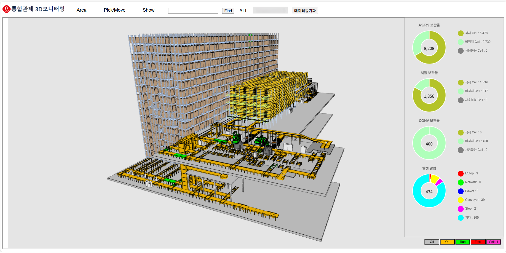The image size is (506, 253).
Task: Select the Off status legend box
Action: (432, 242)
